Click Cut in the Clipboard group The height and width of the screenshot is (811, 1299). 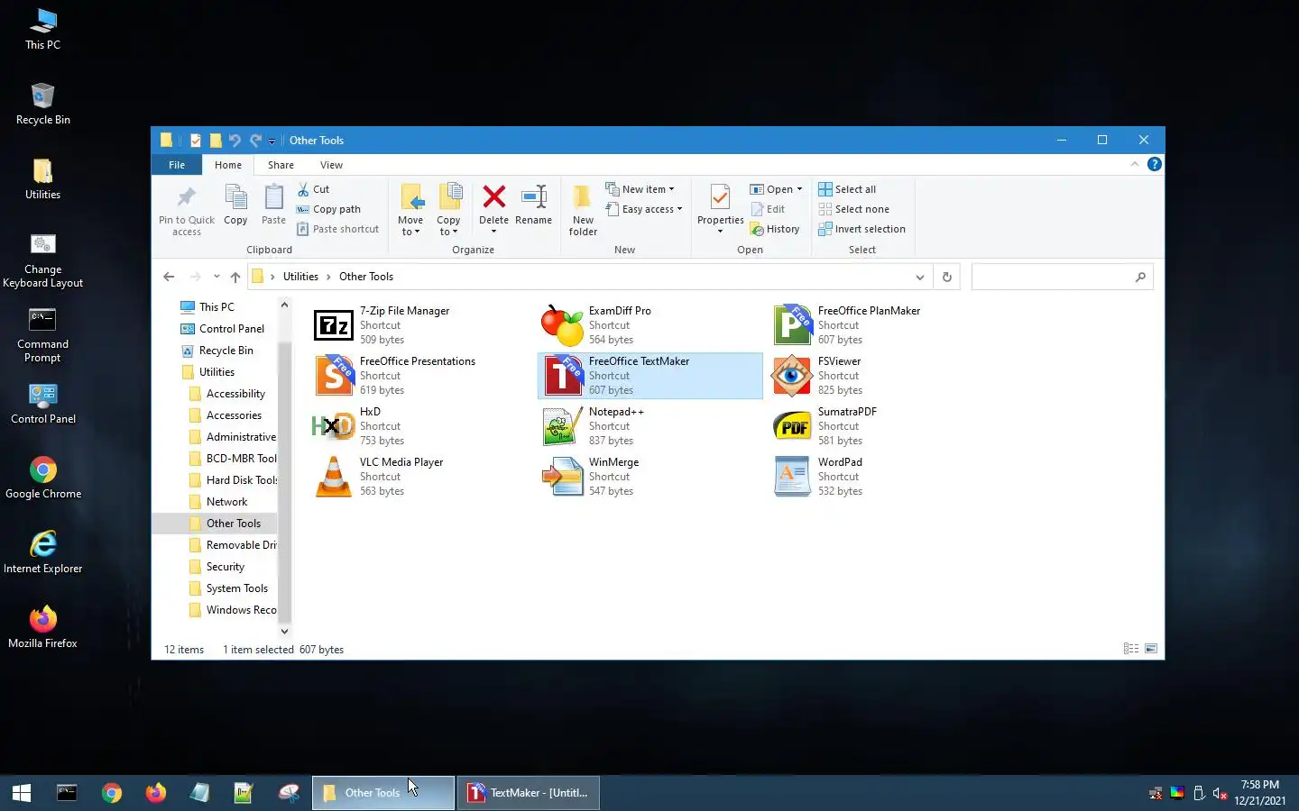[313, 189]
